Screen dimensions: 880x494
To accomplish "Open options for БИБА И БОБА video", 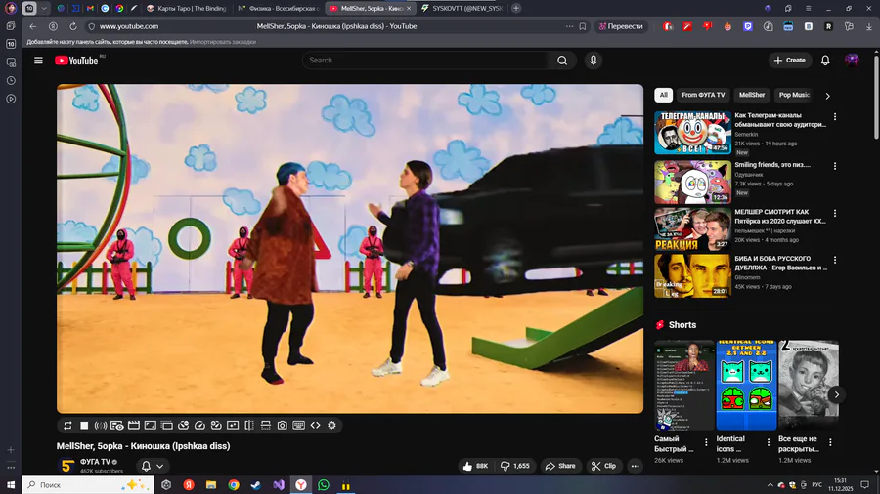I will pos(835,260).
